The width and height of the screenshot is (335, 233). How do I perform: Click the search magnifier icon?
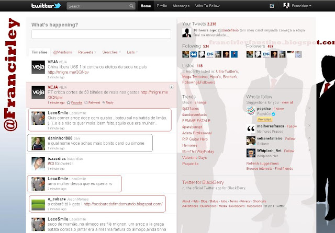pyautogui.click(x=131, y=6)
